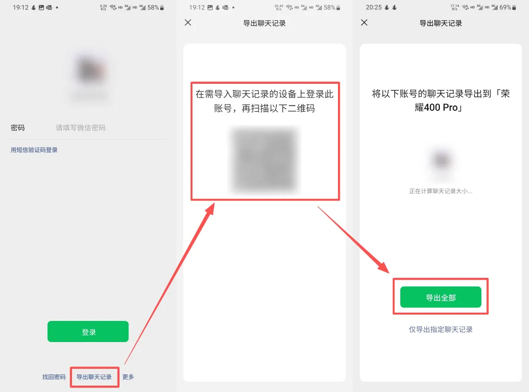Tap the 20:25 clock in right status bar
The height and width of the screenshot is (392, 529).
[374, 7]
